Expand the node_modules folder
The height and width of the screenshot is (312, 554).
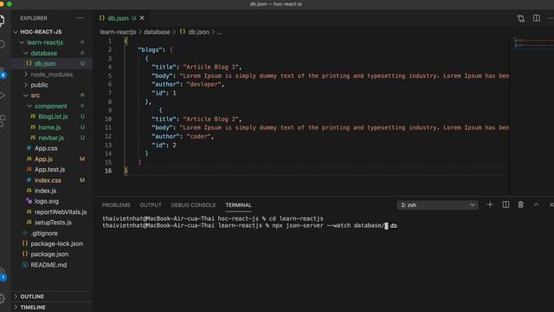tap(52, 75)
